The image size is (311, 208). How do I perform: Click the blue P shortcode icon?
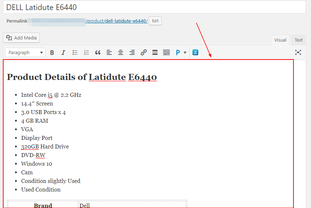178,53
